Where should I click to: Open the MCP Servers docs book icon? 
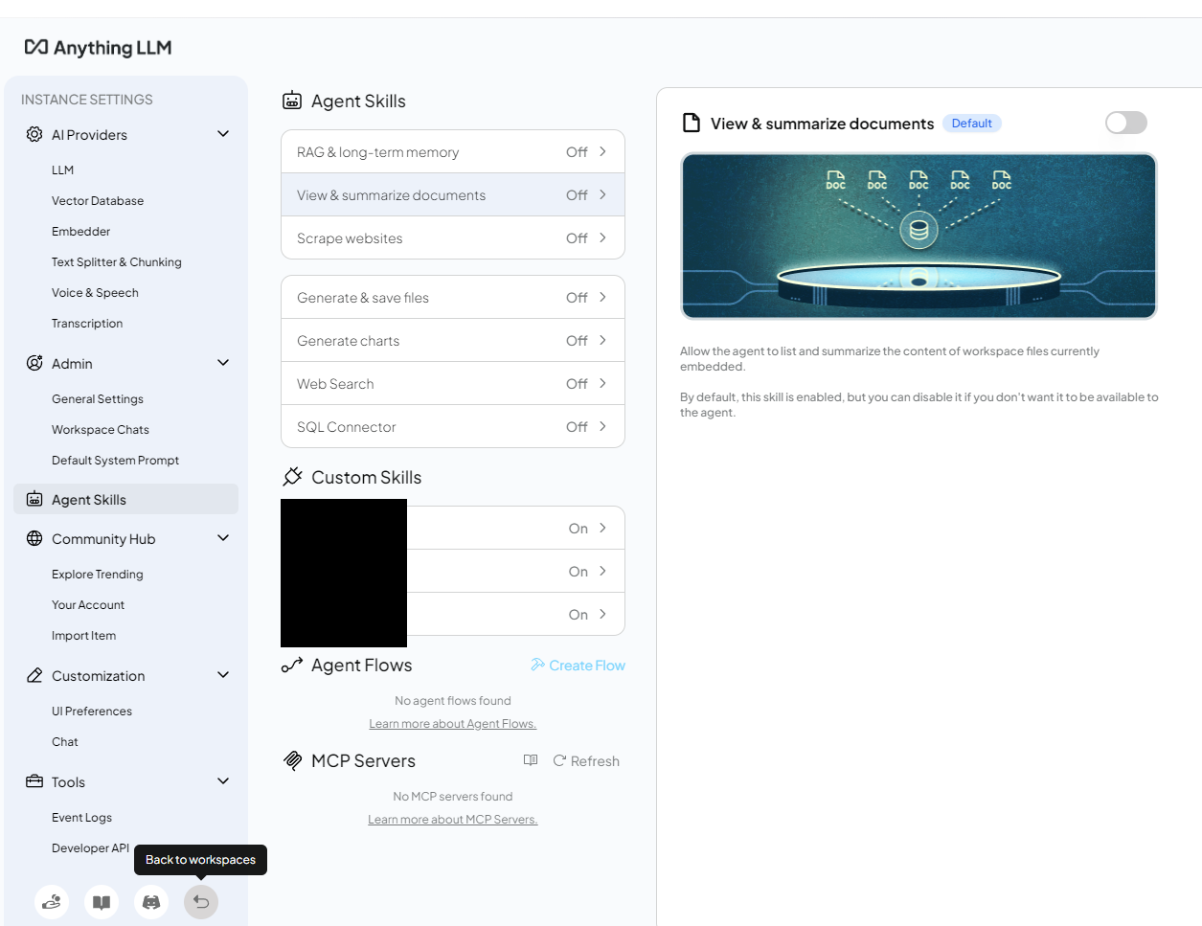531,760
